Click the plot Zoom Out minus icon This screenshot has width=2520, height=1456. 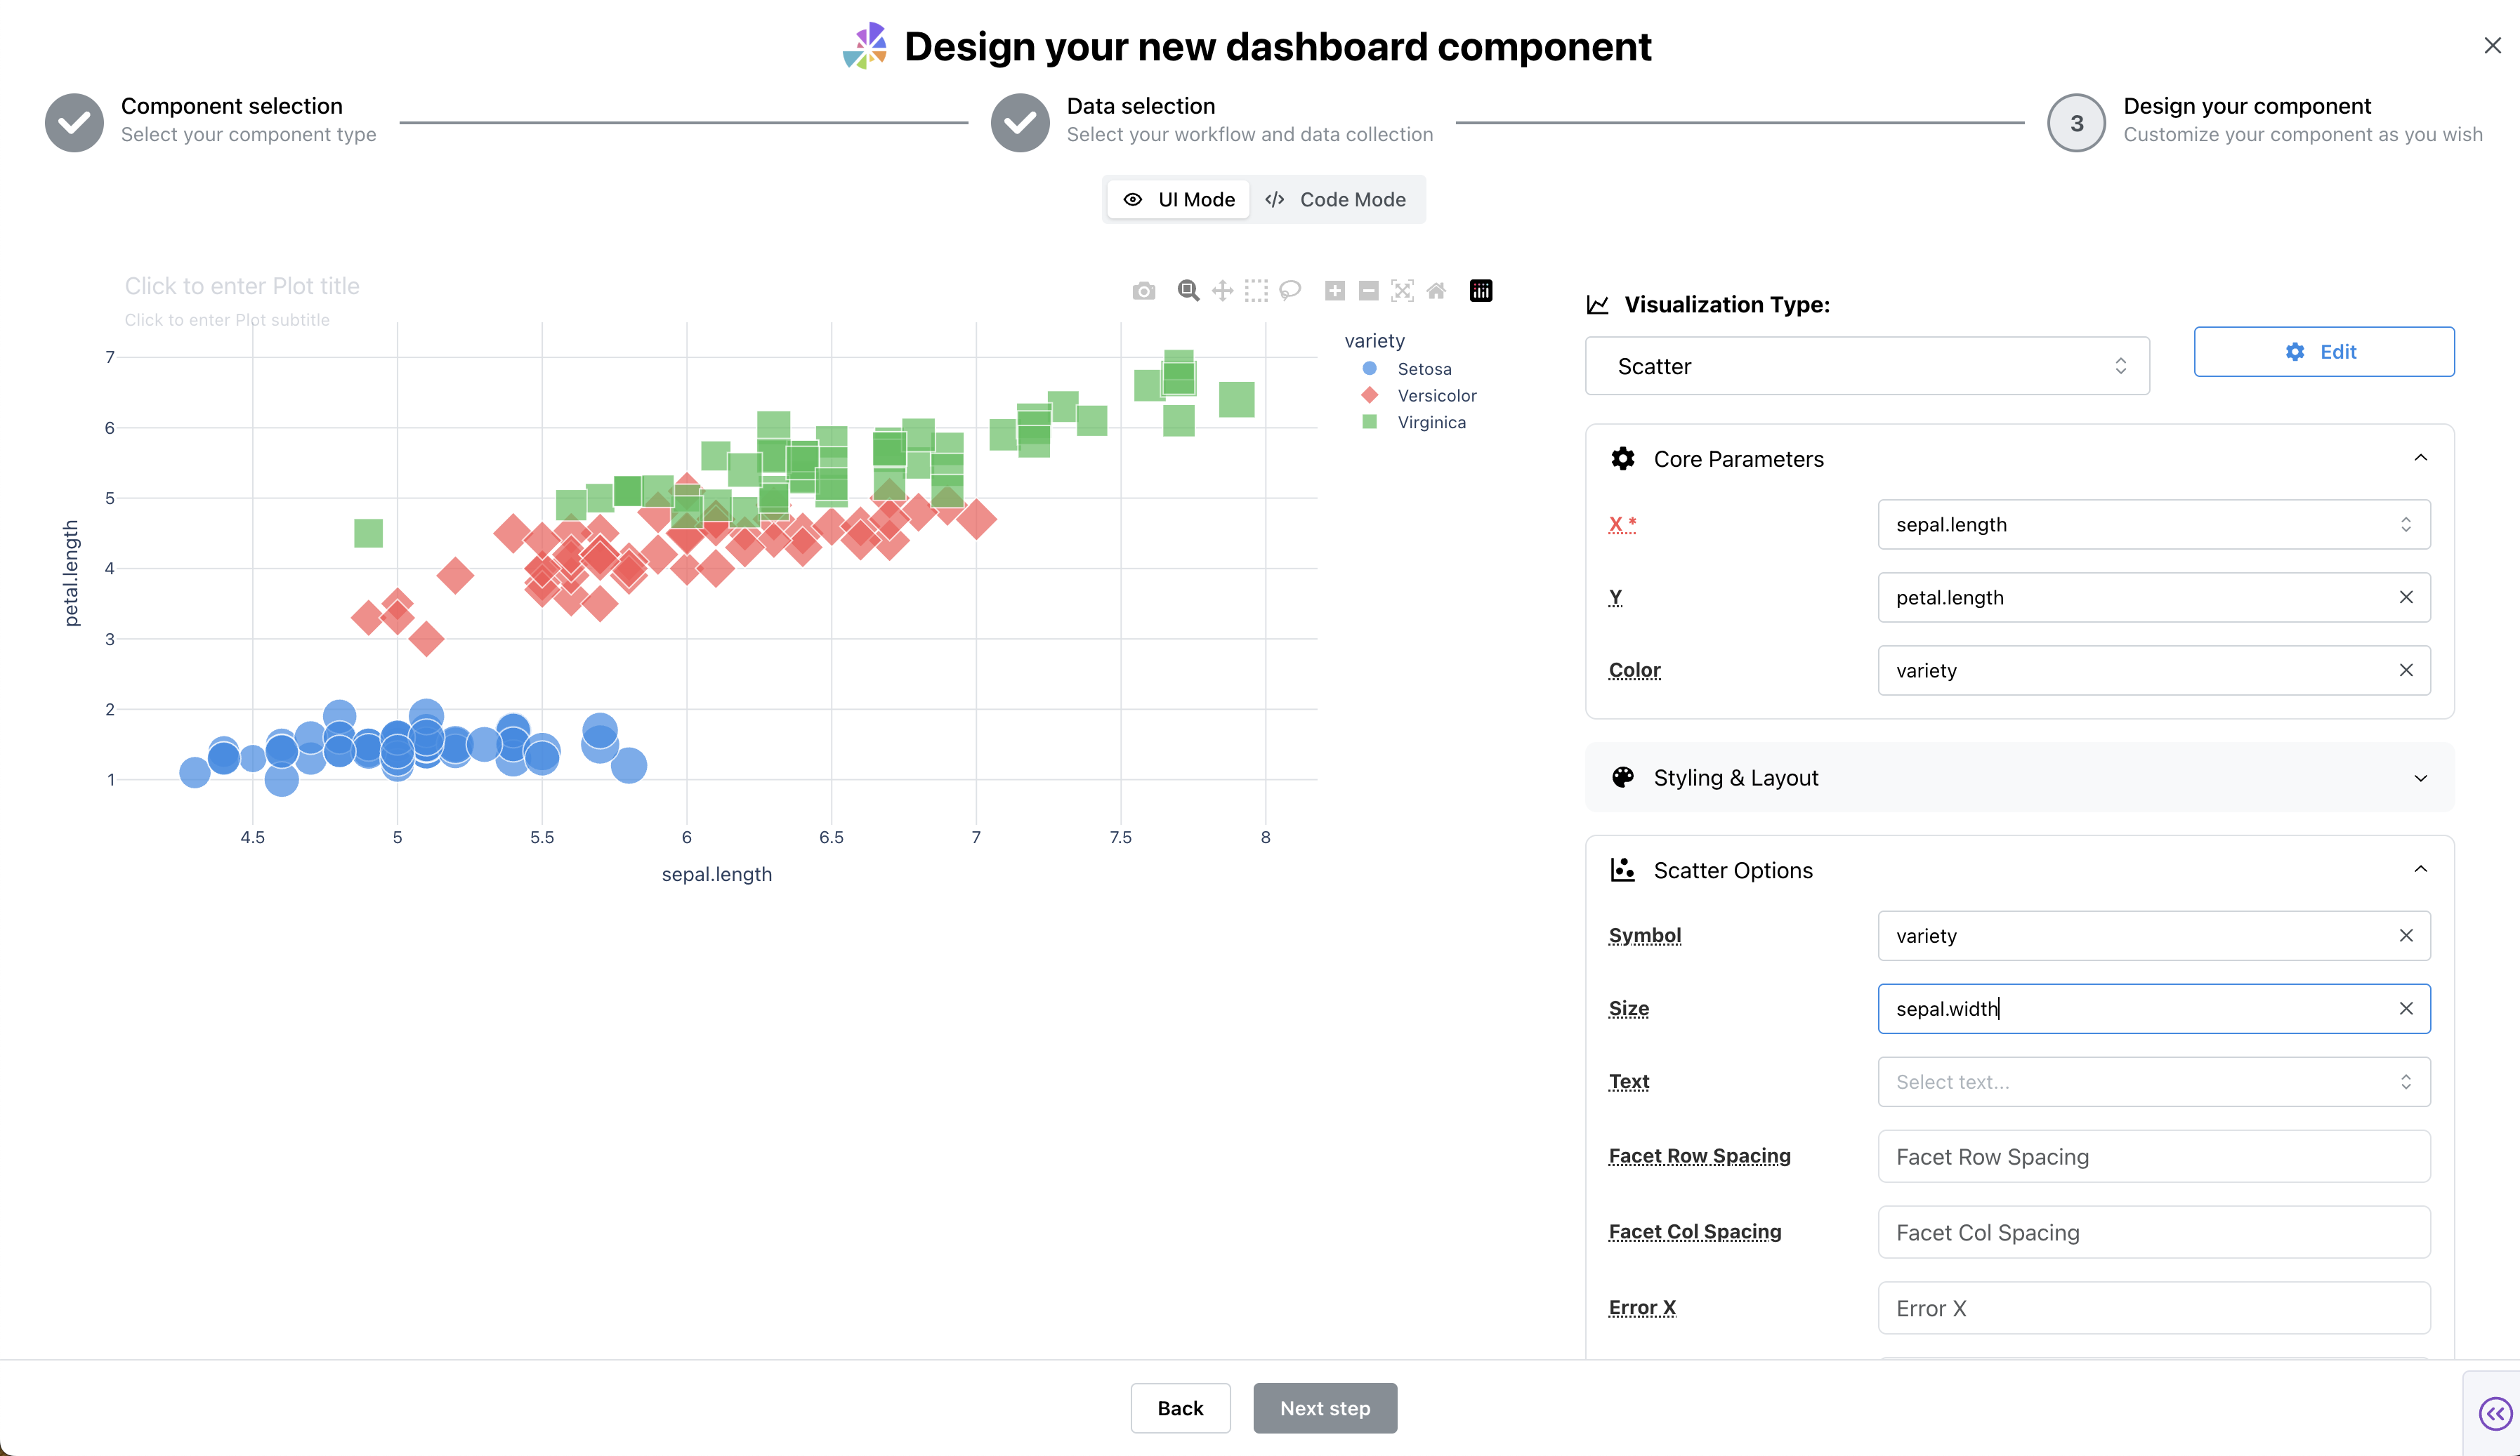1369,291
